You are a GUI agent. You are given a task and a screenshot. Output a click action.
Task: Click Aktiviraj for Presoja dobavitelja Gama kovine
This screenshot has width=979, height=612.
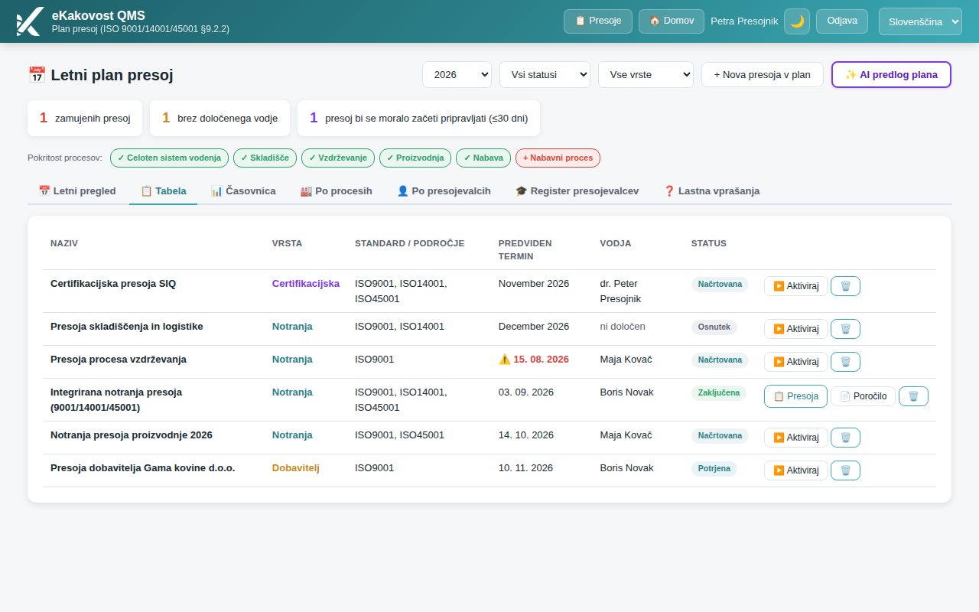(796, 470)
